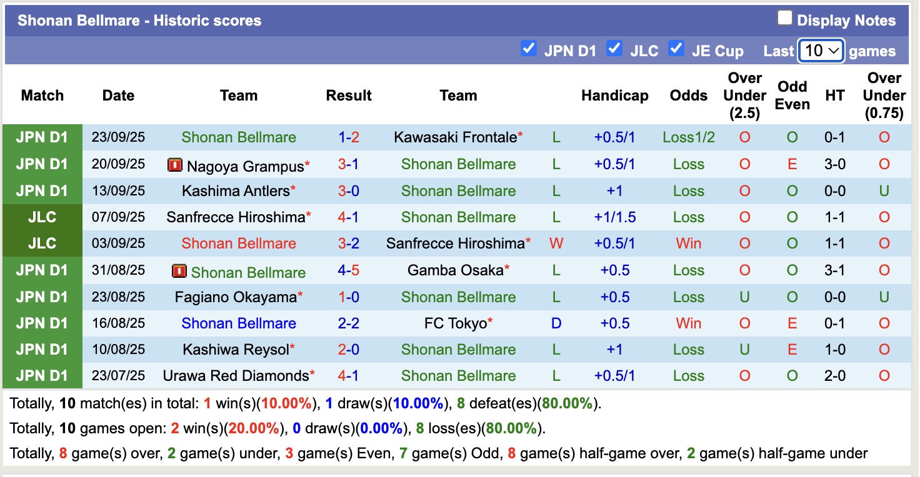Open the Last games count dropdown
This screenshot has height=477, width=920.
coord(821,51)
